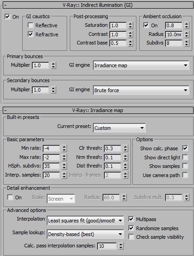
Task: Click the Primary bounces Multiplier spinner
Action: tap(53, 65)
